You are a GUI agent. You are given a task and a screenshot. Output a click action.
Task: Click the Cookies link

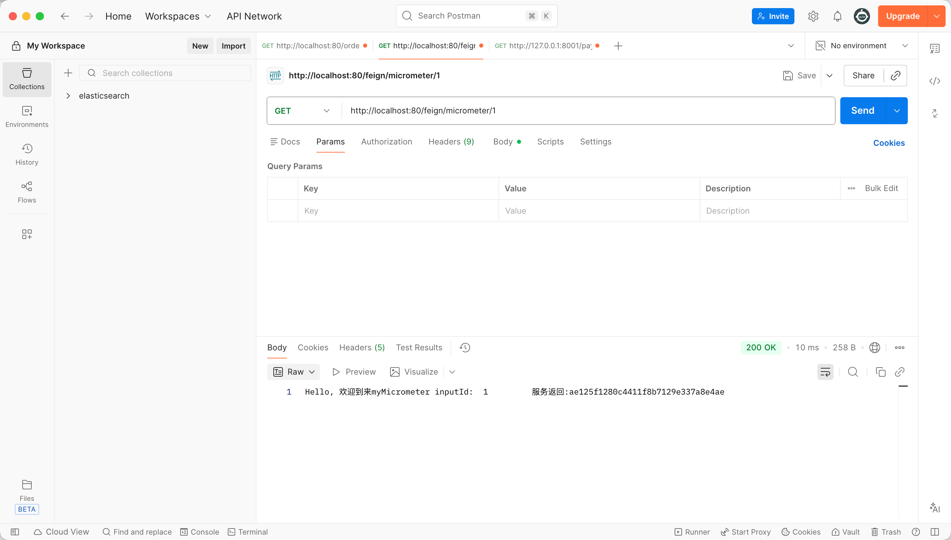point(888,143)
